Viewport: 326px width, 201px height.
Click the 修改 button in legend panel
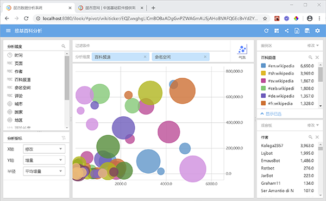click(313, 46)
